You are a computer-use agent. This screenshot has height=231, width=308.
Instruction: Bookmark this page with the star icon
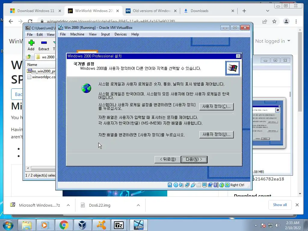(274, 21)
